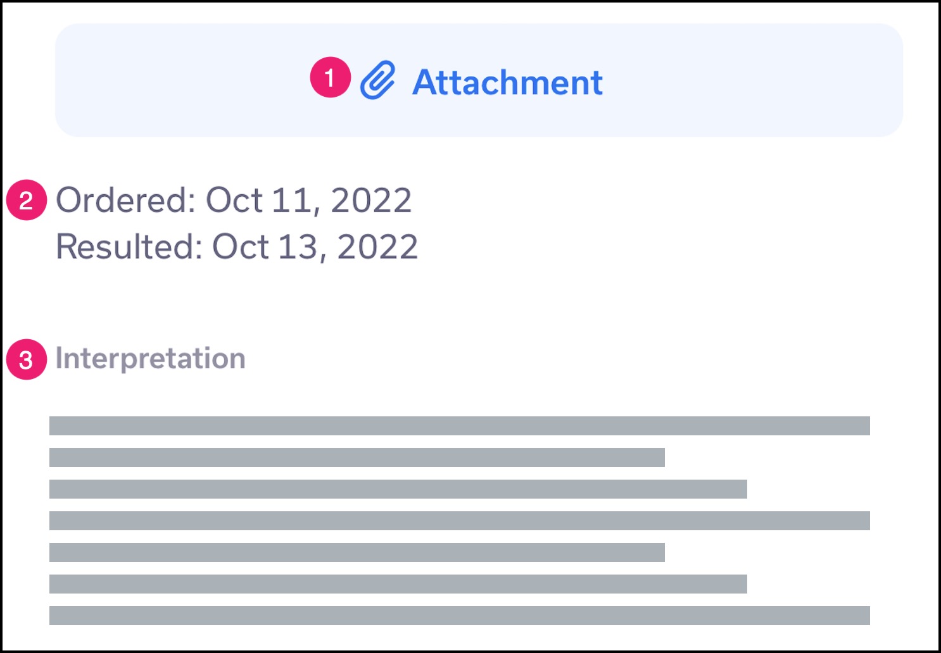This screenshot has height=653, width=941.
Task: Click the pink callout badge numbered 3
Action: tap(26, 359)
